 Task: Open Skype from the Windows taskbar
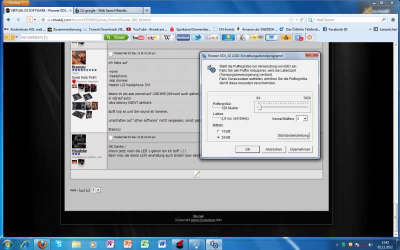point(59,243)
